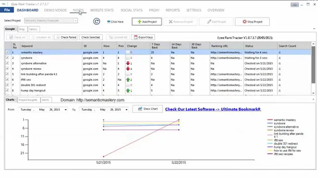Toggle checkbox for syndwire keyword
Image resolution: width=318 pixels, height=178 pixels.
pos(8,58)
